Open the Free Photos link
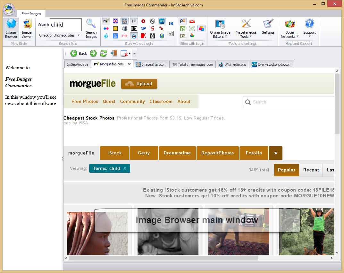Viewport: 344px width, 273px height. pyautogui.click(x=85, y=101)
